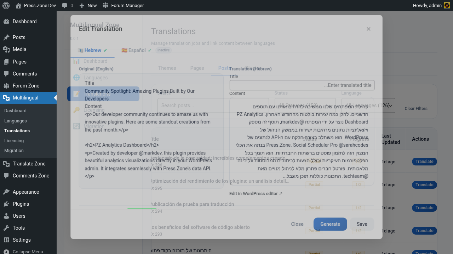Click the inactive badge next to Español
Viewport: 453px width, 254px height.
(164, 50)
